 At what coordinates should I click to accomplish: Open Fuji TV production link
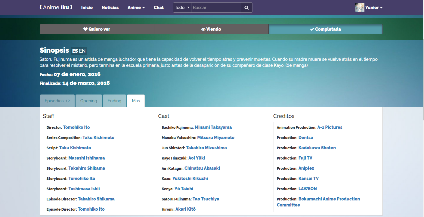tap(305, 158)
